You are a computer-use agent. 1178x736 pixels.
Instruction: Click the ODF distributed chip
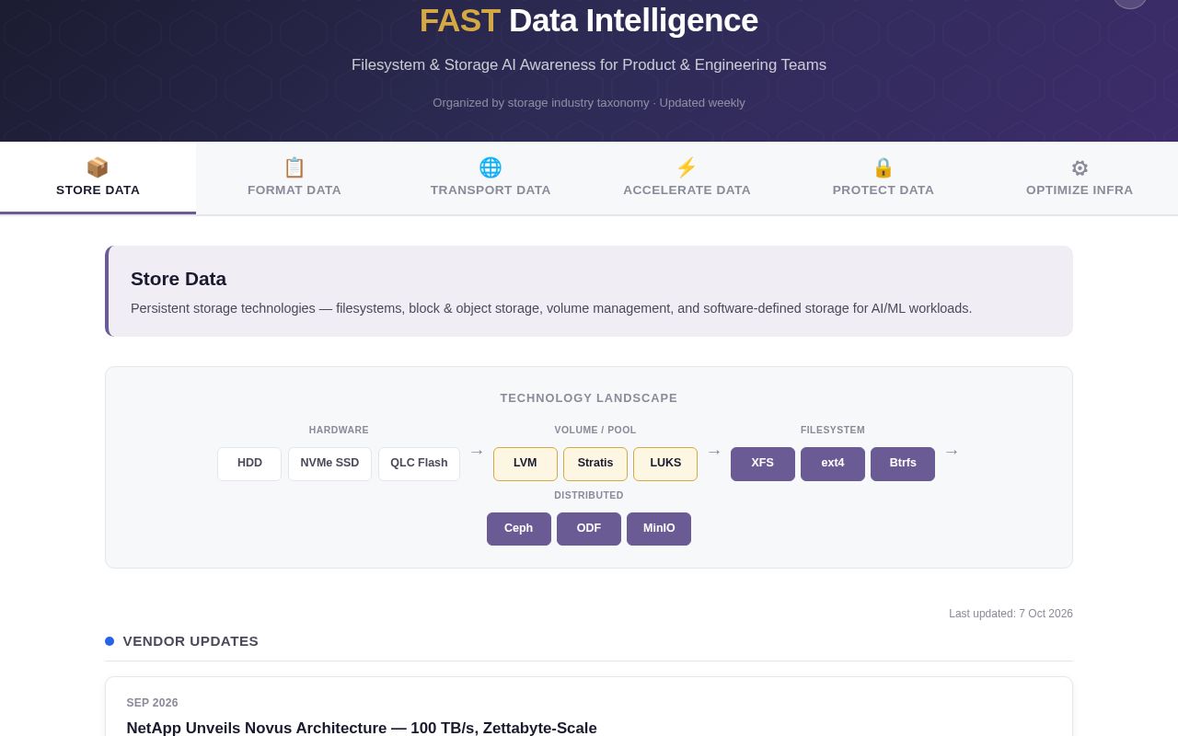click(x=589, y=529)
